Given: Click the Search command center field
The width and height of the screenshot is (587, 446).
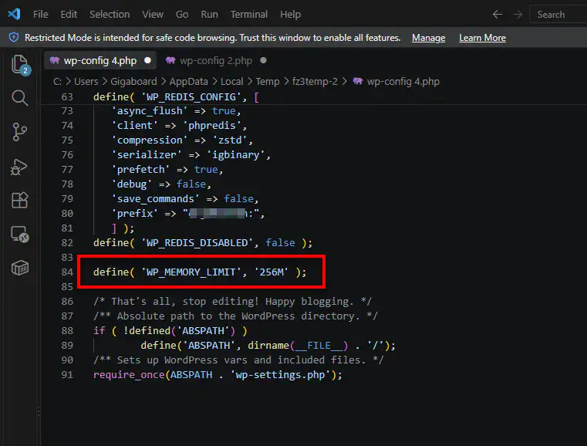Looking at the screenshot, I should click(558, 14).
